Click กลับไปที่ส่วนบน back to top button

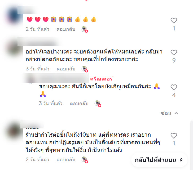point(159,160)
